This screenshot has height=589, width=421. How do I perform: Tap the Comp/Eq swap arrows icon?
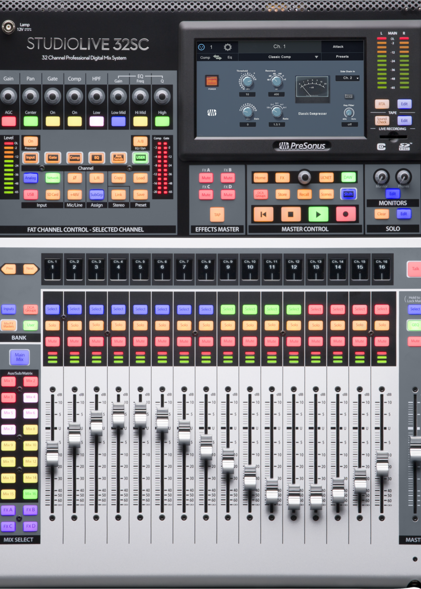(x=217, y=57)
